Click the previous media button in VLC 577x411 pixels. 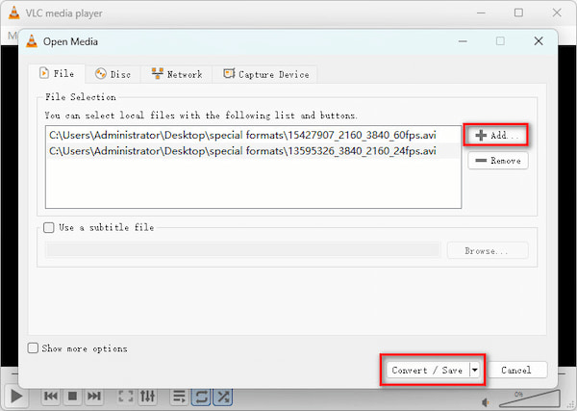(x=50, y=397)
